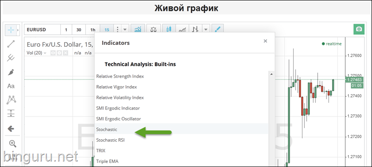This screenshot has height=167, width=372.
Task: Set the 30 minute interval
Action: (x=79, y=30)
